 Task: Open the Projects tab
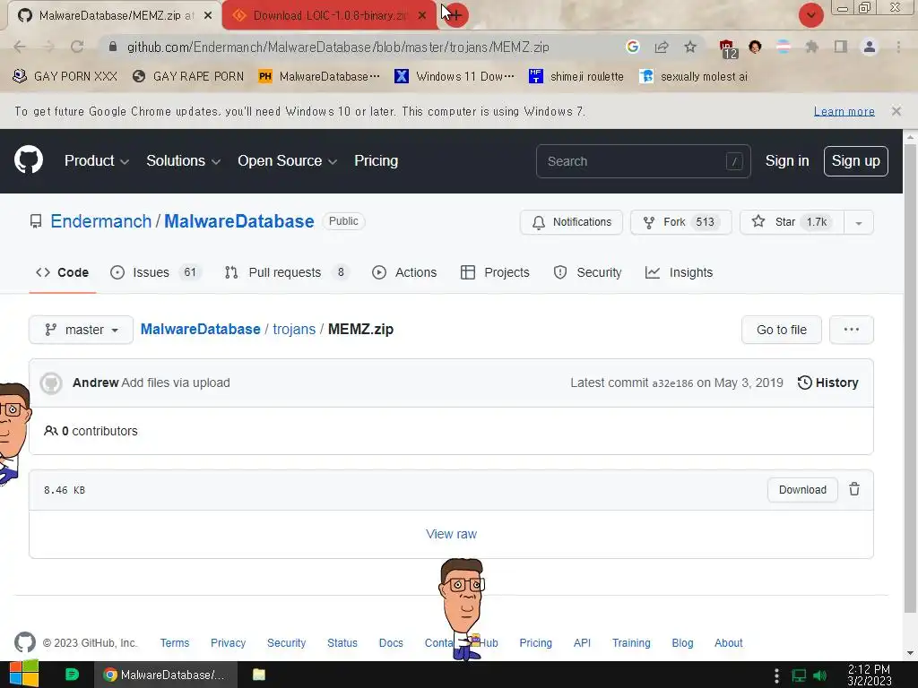tap(495, 272)
